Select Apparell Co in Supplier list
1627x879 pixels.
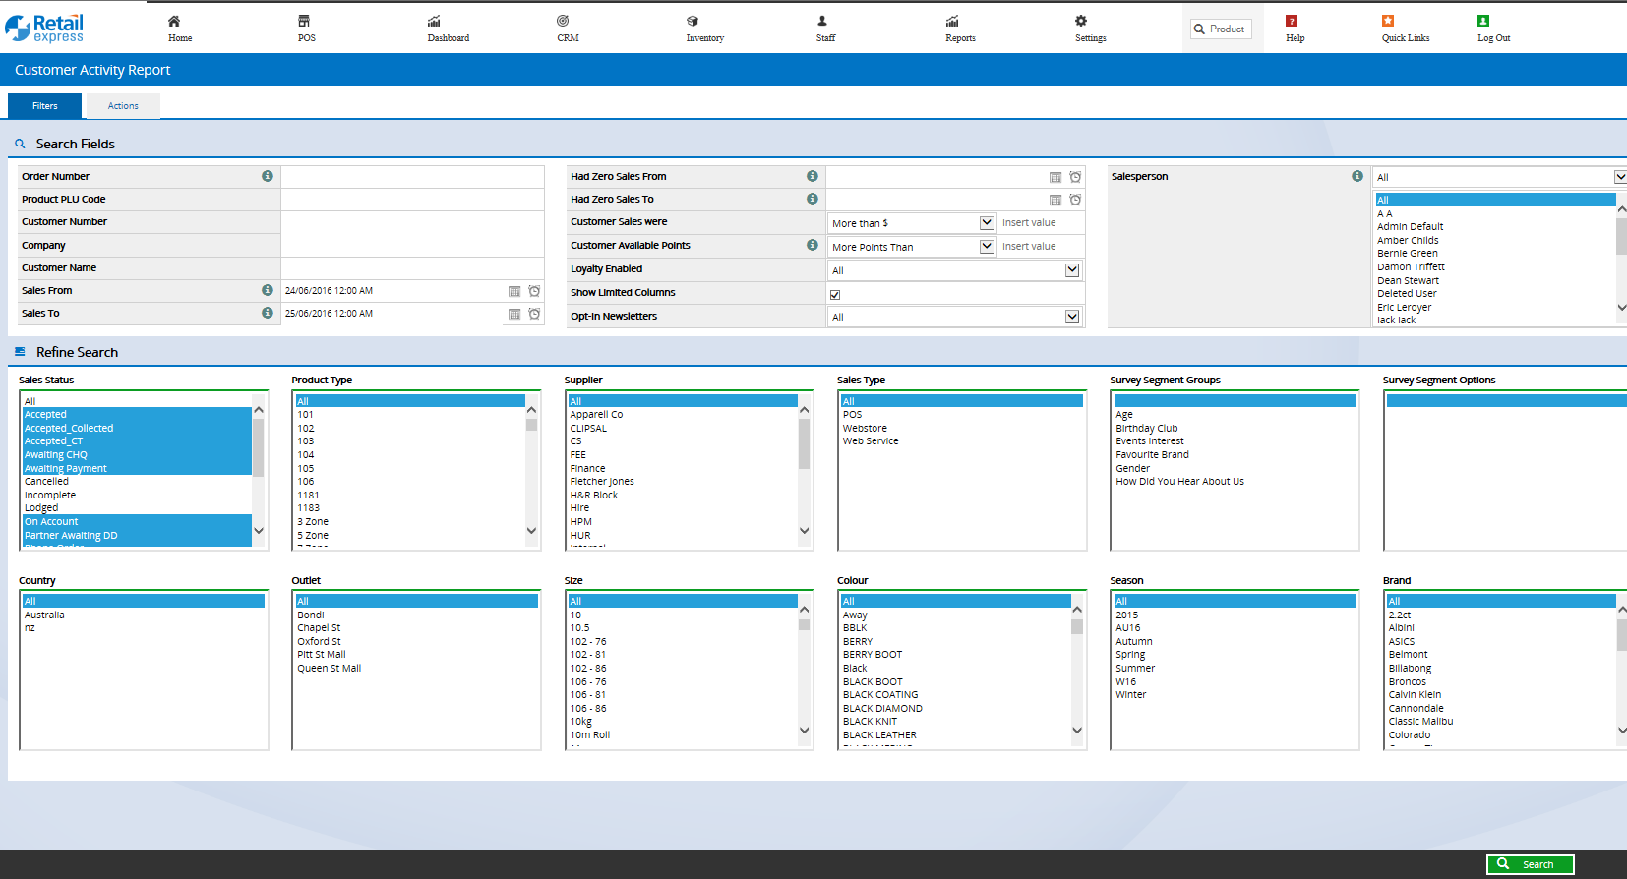pyautogui.click(x=596, y=415)
